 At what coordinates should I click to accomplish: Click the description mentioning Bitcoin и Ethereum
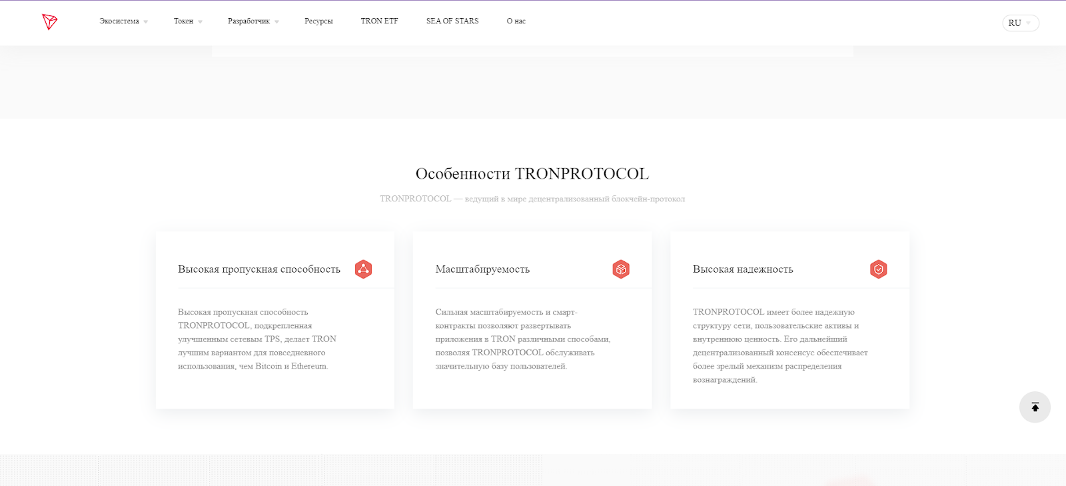point(257,339)
